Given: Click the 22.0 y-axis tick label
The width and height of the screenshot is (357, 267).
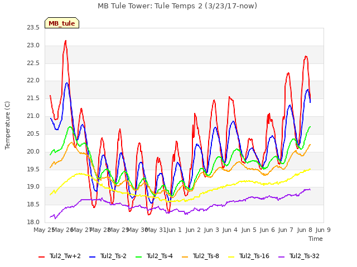Looking at the screenshot, I should pos(33,81).
